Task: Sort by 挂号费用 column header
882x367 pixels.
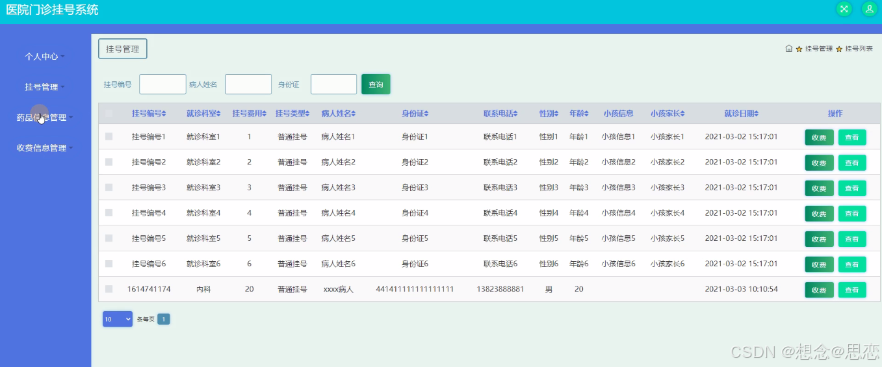Action: point(250,114)
